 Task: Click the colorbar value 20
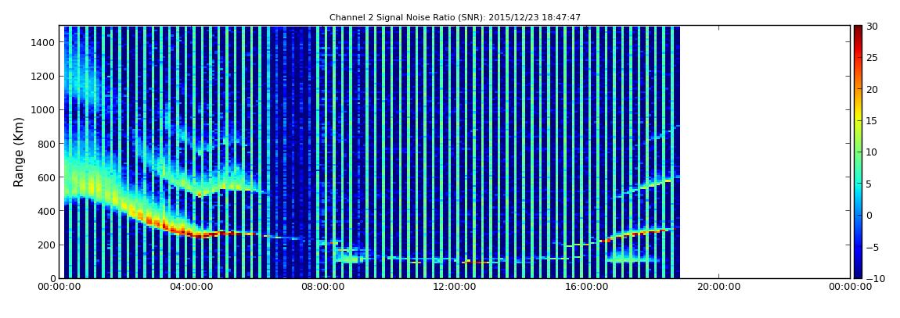click(x=871, y=89)
